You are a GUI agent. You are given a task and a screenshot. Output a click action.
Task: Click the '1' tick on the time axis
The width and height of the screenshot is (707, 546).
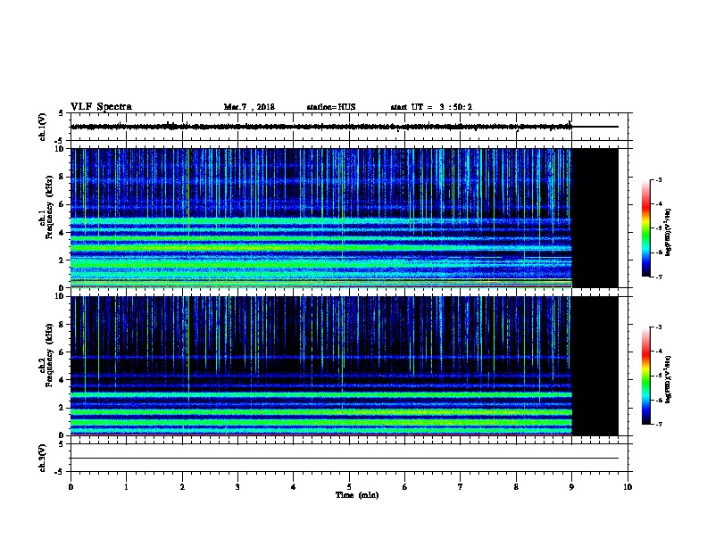126,487
